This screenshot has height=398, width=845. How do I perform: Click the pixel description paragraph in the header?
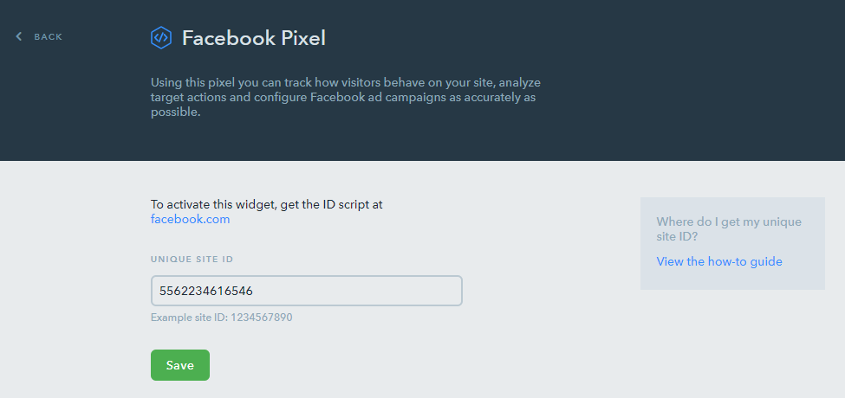346,98
